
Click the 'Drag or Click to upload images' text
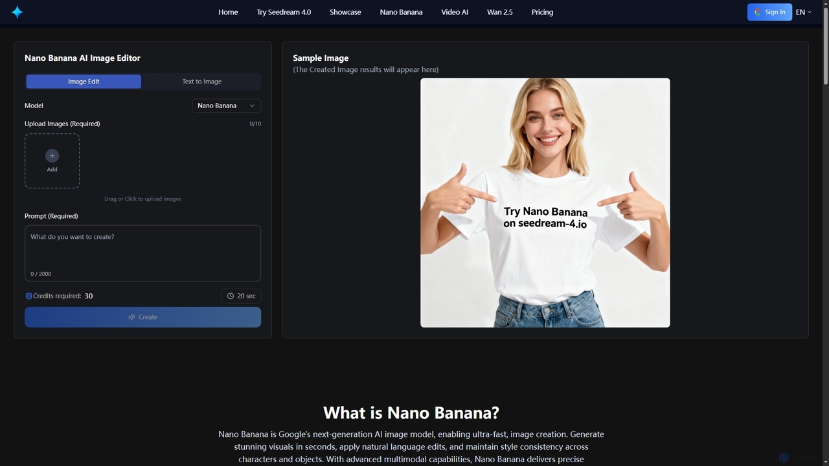[x=142, y=199]
